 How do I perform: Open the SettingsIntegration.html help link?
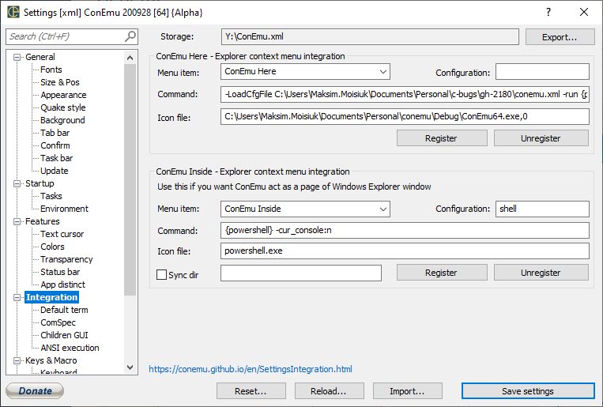(251, 369)
